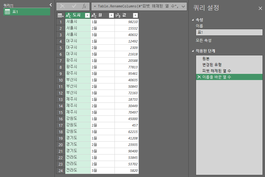Click row number 24 header
Viewport: 265px width, 177px height.
pyautogui.click(x=61, y=171)
